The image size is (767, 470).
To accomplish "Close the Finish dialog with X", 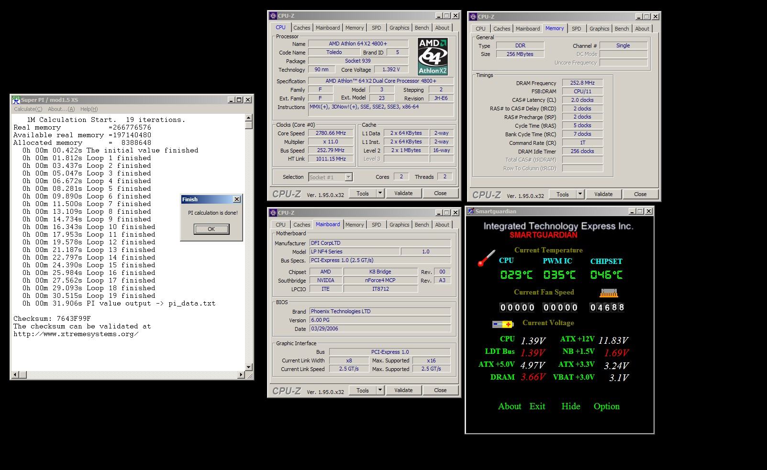I will (x=236, y=199).
